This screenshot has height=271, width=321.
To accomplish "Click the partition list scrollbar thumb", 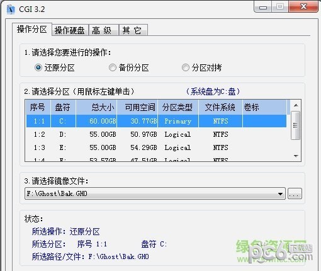I will click(296, 125).
